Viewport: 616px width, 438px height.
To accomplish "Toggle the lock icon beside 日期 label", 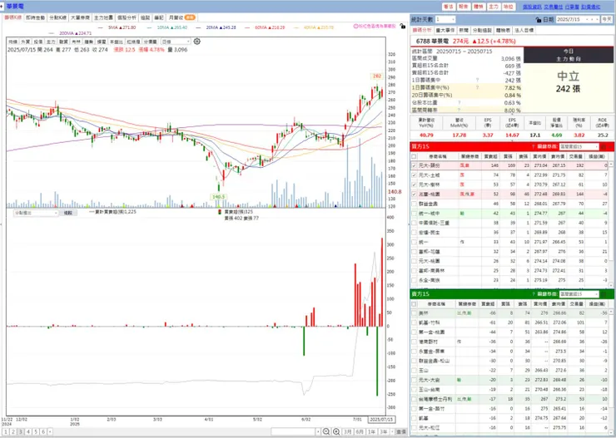I will point(539,20).
